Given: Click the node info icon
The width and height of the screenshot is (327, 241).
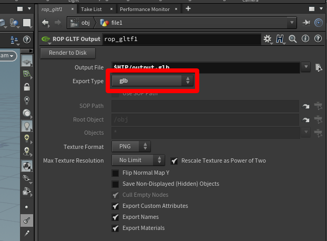Looking at the screenshot, I should click(305, 39).
